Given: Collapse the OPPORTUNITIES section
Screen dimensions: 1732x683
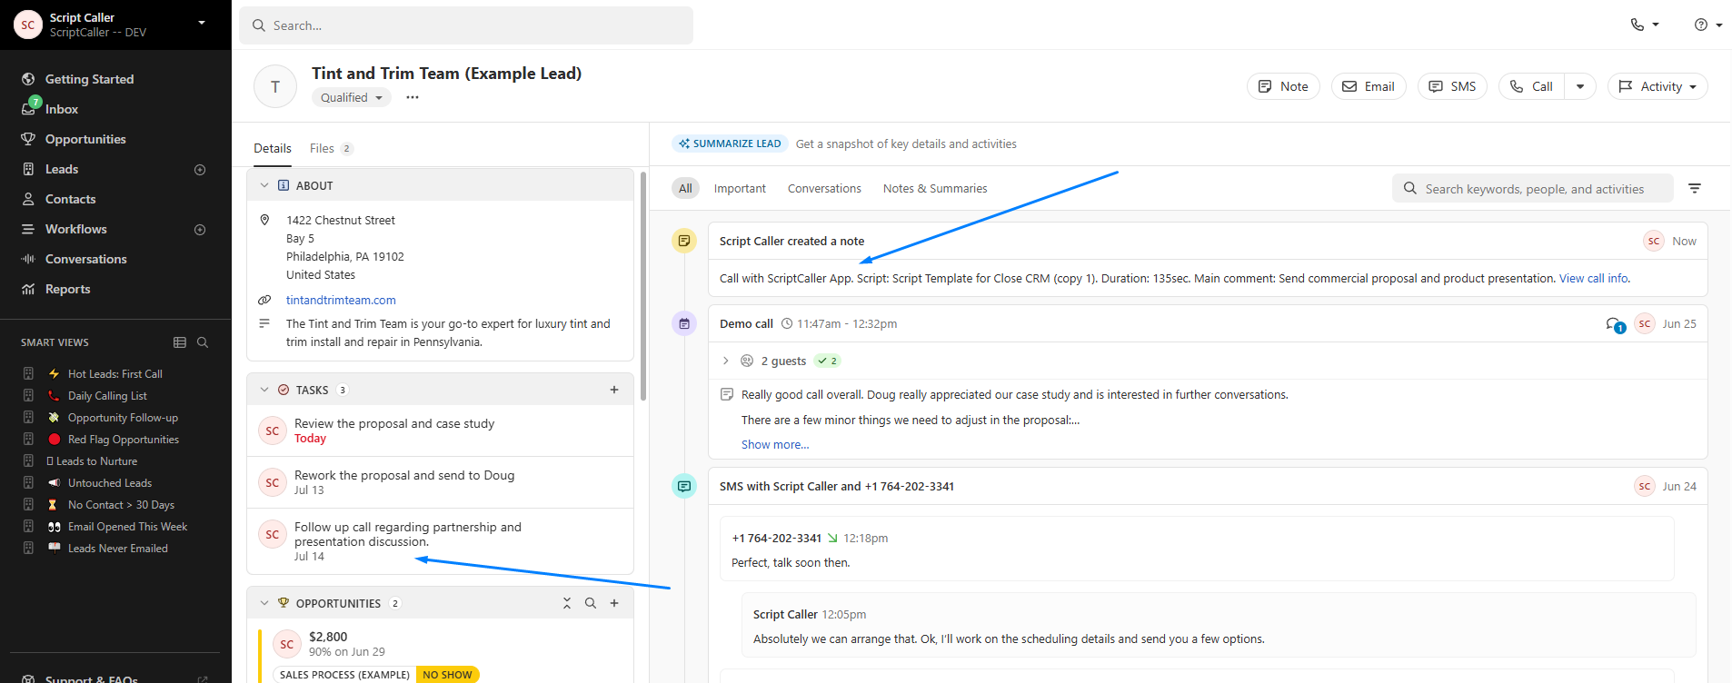Looking at the screenshot, I should coord(264,603).
